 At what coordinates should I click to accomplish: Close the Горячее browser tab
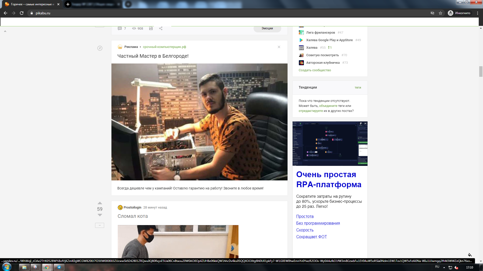[58, 4]
